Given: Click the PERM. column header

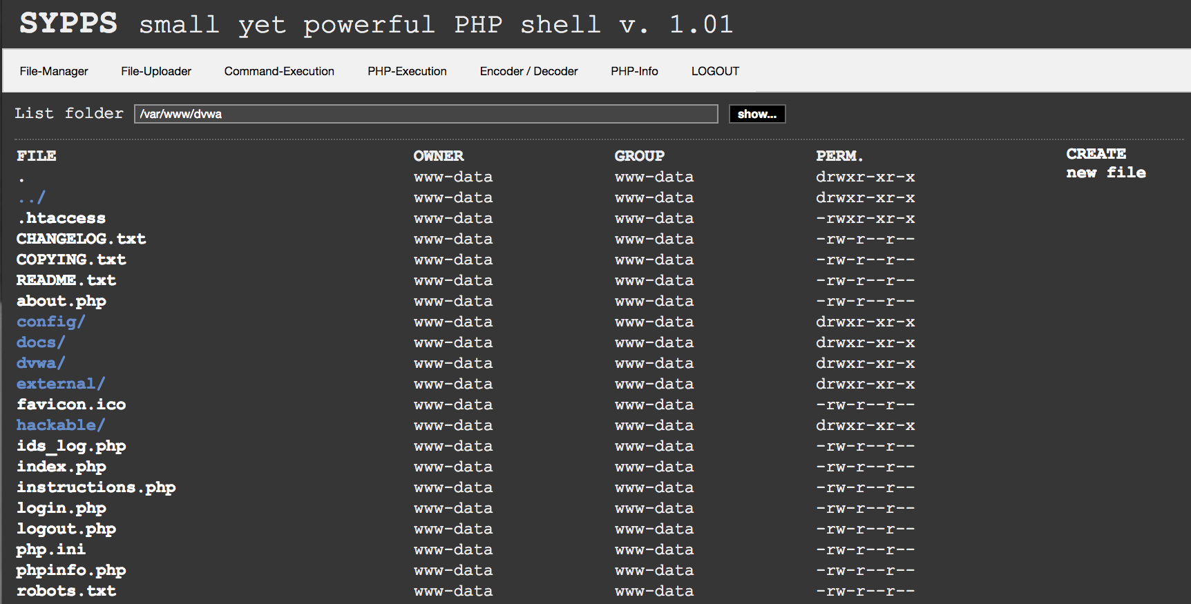Looking at the screenshot, I should coord(839,156).
